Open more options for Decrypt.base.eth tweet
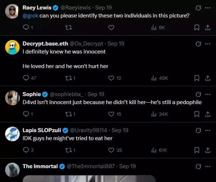 tap(207, 44)
